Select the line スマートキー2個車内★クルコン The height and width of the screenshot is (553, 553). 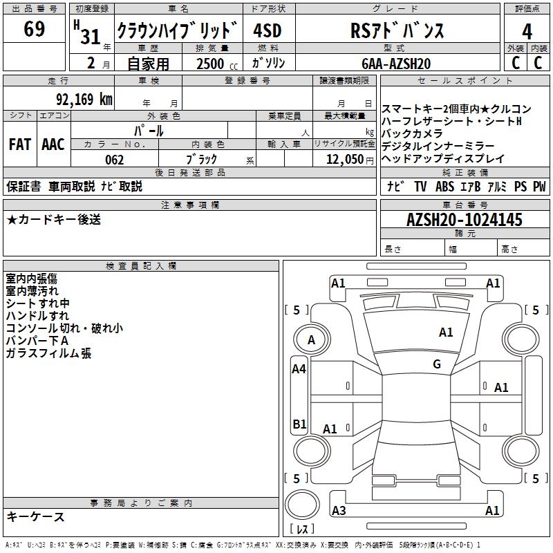coord(456,109)
